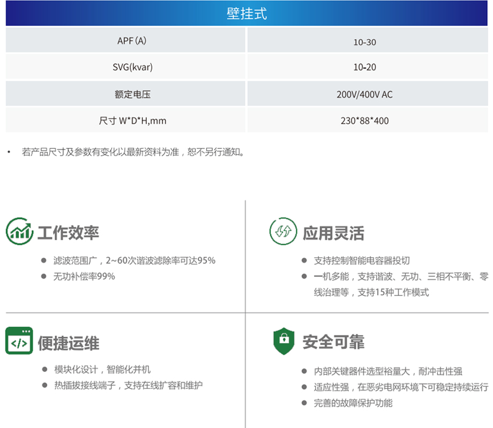
Task: Click the 便捷运维 heading
Action: click(x=68, y=343)
